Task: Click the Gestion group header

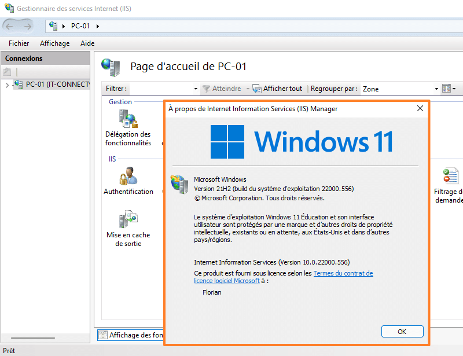Action: click(120, 102)
